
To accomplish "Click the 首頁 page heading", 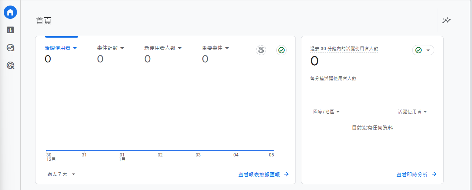I will [44, 21].
